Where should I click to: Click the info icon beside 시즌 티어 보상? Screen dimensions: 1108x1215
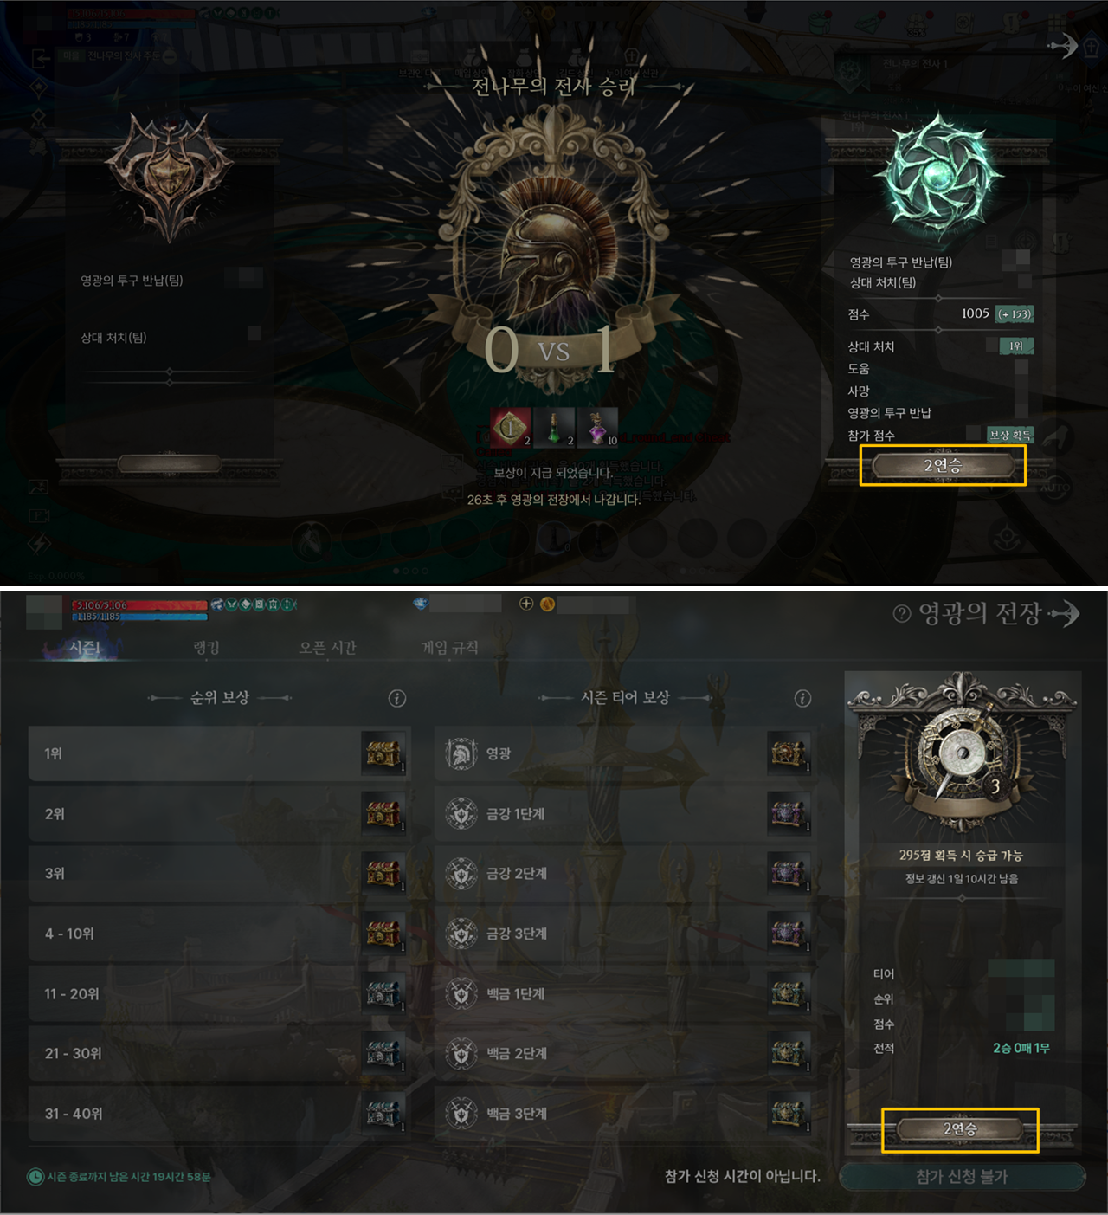[x=803, y=698]
